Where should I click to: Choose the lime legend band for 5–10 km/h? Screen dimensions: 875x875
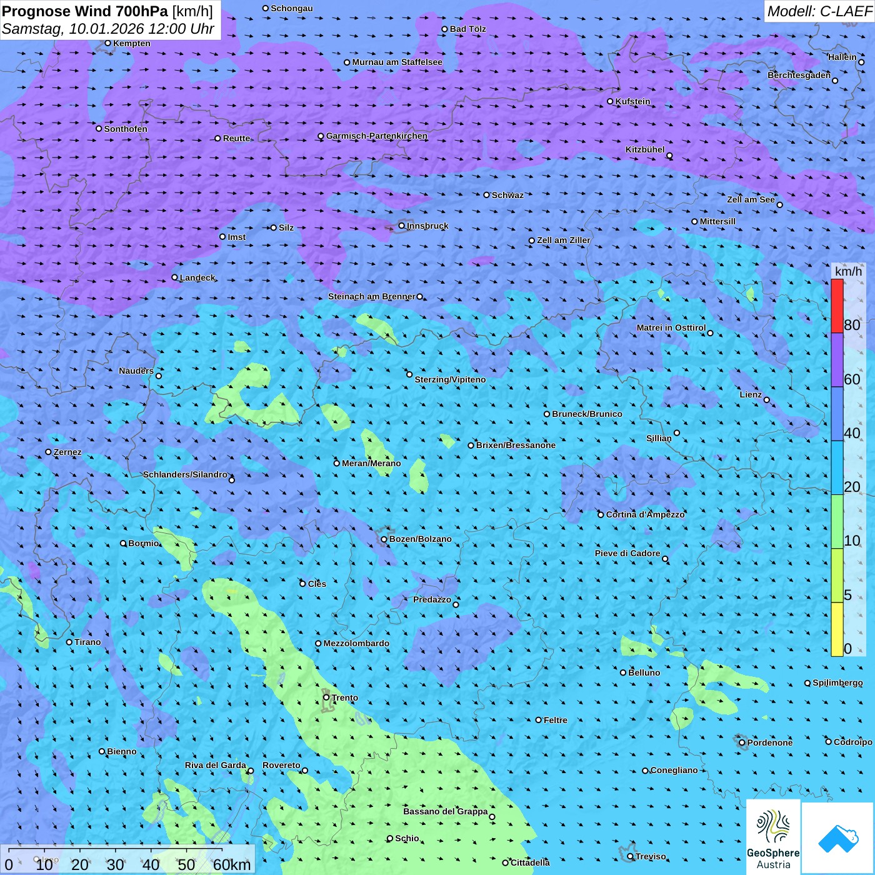pos(837,576)
